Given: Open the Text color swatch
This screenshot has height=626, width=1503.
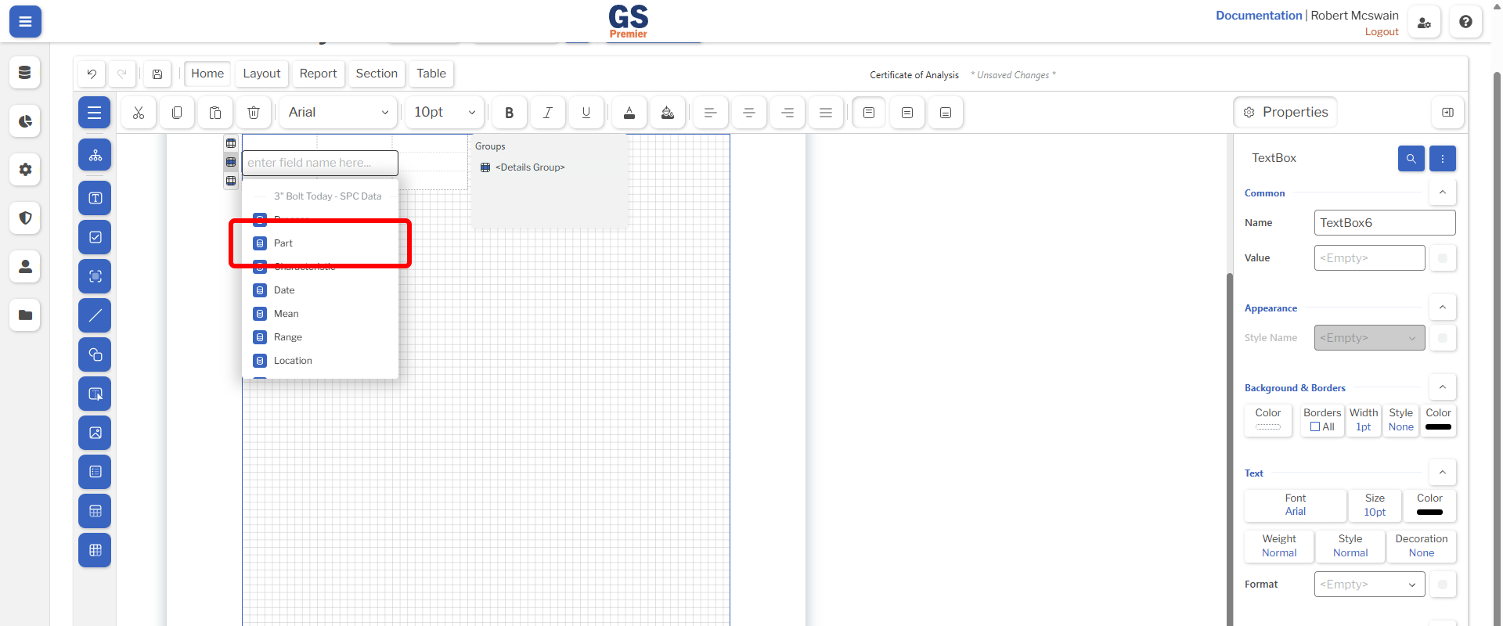Looking at the screenshot, I should (x=1429, y=505).
